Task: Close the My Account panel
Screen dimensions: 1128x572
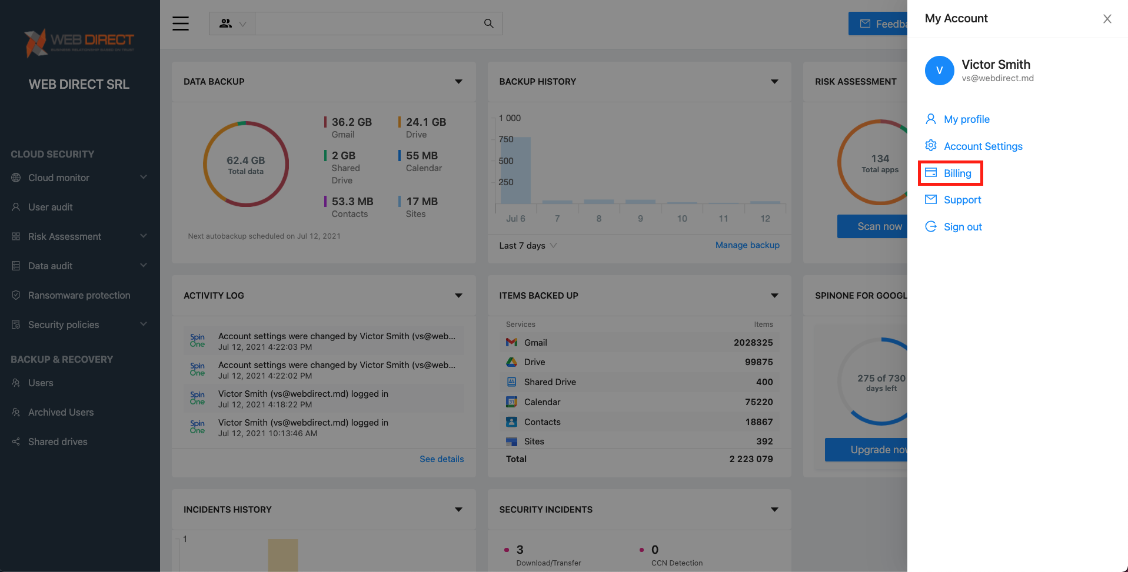Action: (1107, 19)
